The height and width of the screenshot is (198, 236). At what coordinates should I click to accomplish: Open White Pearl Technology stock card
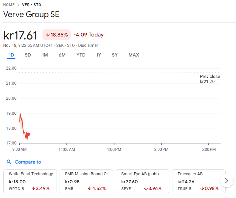[x=30, y=181]
